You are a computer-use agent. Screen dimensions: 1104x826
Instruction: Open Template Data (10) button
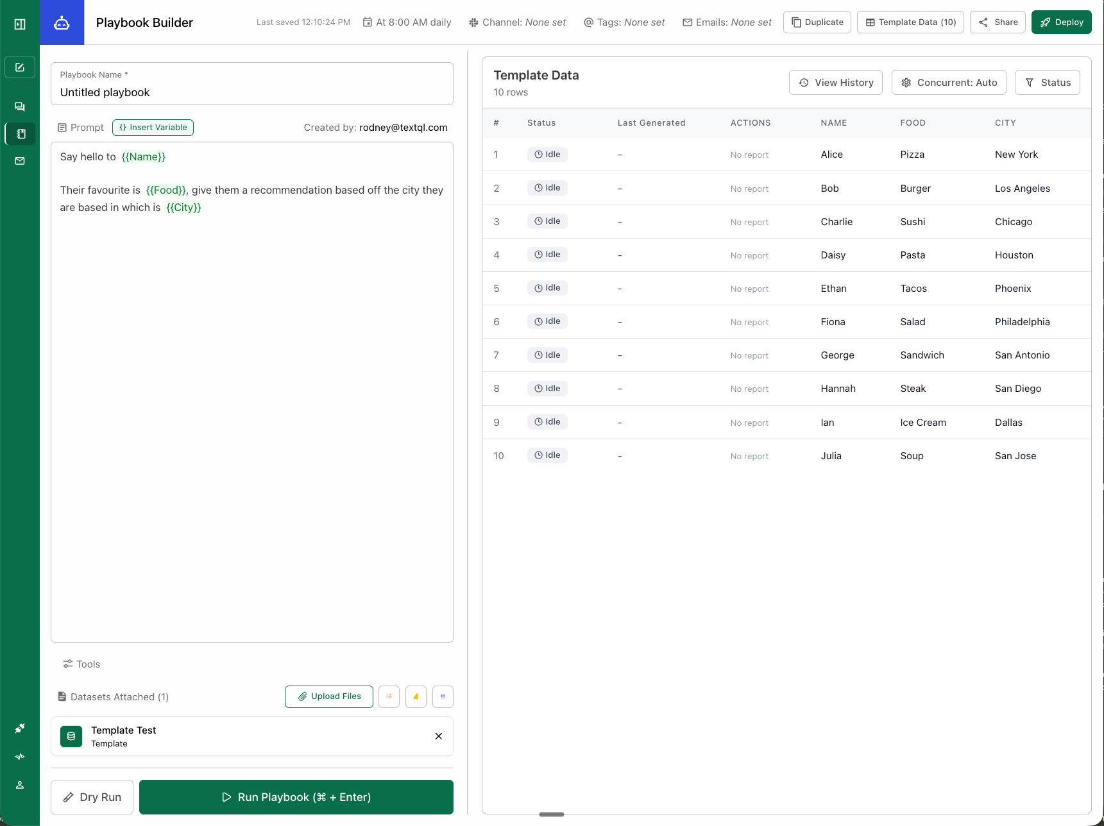[910, 22]
